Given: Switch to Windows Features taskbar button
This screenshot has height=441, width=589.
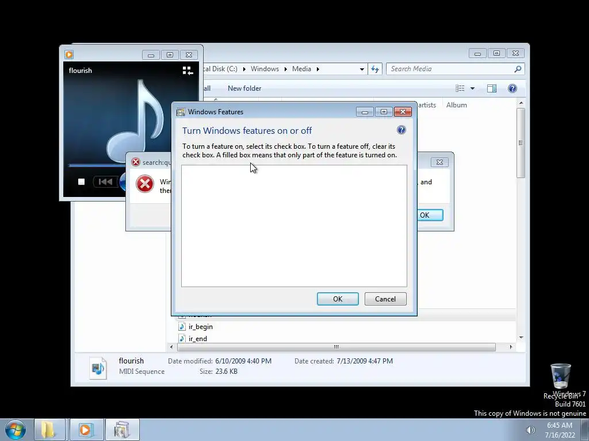Looking at the screenshot, I should tap(123, 430).
